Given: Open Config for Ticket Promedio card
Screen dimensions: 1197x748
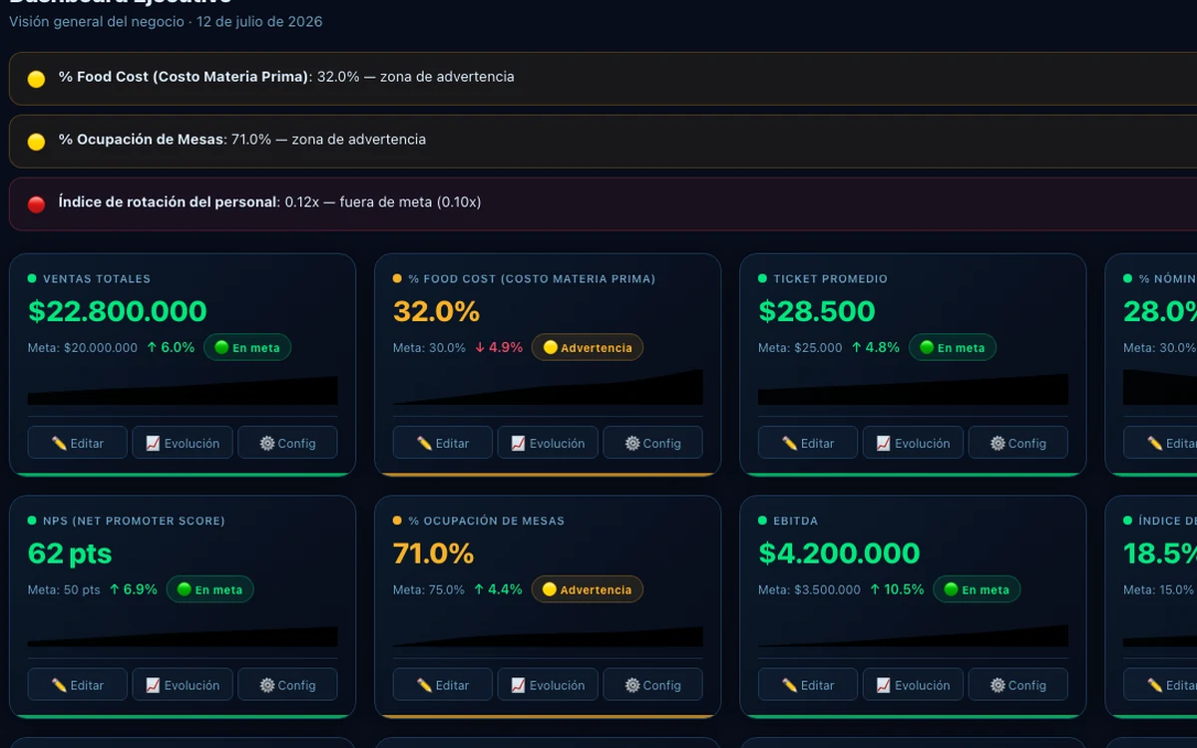Looking at the screenshot, I should pyautogui.click(x=1017, y=443).
